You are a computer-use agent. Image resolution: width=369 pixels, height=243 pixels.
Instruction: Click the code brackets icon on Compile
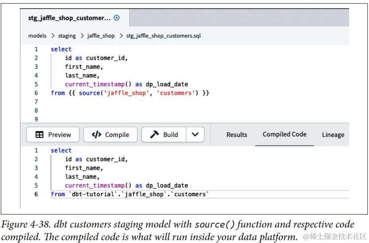96,135
